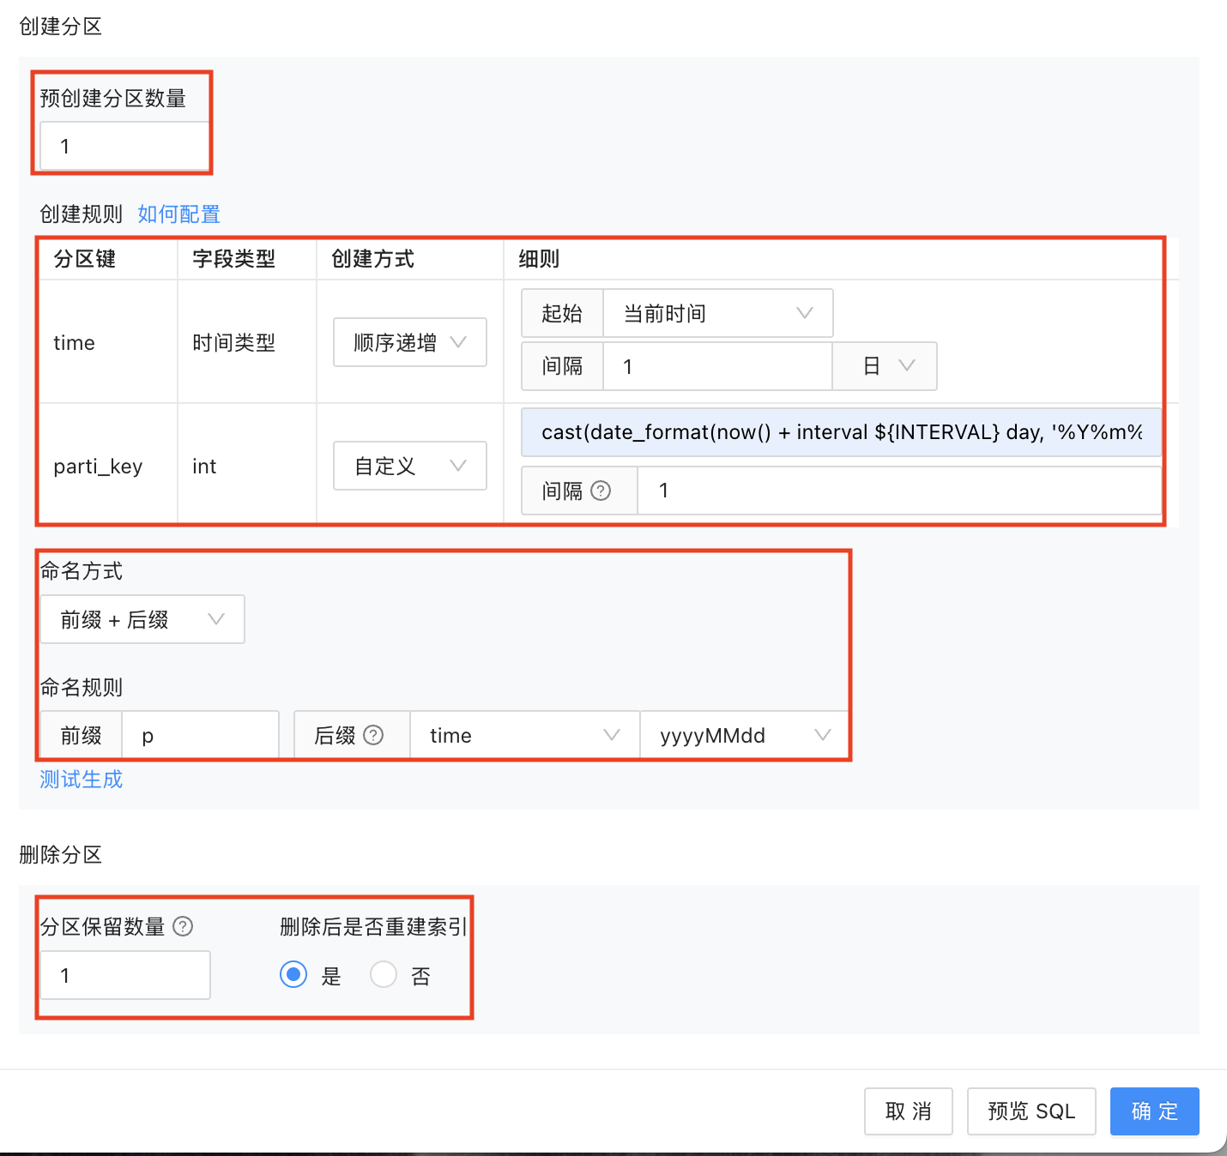Expand 前缀 + 后缀 naming method dropdown

pos(142,619)
